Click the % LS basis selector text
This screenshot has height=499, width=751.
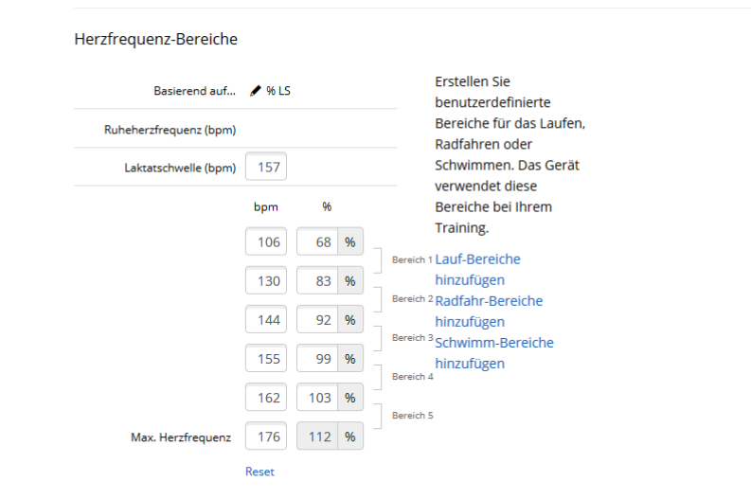pos(278,91)
